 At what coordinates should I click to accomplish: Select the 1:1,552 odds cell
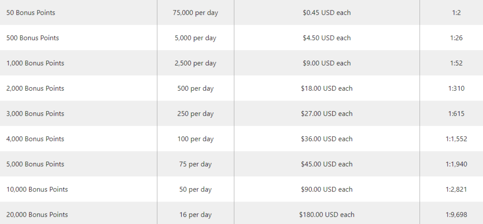click(457, 139)
